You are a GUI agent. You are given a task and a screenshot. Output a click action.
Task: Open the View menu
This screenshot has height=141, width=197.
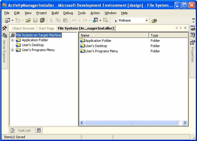pos(28,13)
